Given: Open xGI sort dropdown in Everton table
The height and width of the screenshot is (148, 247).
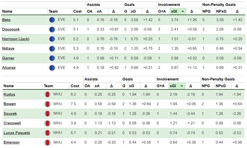Looking at the screenshot, I should (x=183, y=12).
